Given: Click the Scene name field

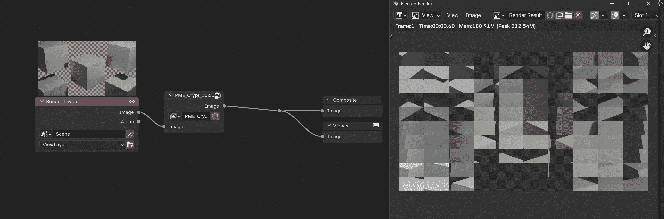Looking at the screenshot, I should pyautogui.click(x=89, y=134).
